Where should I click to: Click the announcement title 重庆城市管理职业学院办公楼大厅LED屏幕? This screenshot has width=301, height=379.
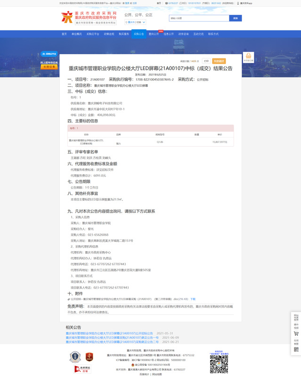pyautogui.click(x=151, y=68)
